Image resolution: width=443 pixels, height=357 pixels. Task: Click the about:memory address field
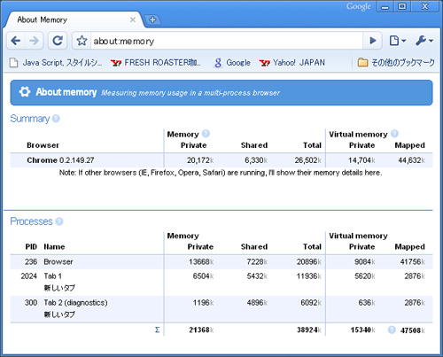(x=226, y=41)
